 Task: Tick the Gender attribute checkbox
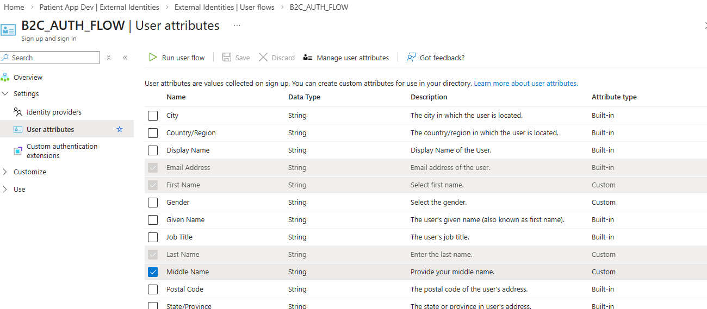click(x=153, y=203)
